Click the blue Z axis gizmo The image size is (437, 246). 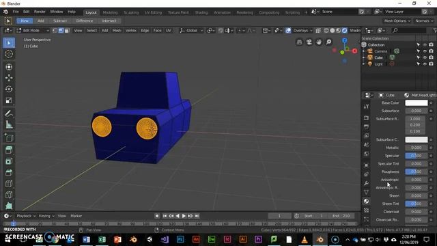[345, 41]
